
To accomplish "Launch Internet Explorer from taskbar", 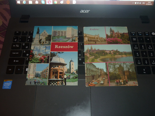I will (24, 2).
